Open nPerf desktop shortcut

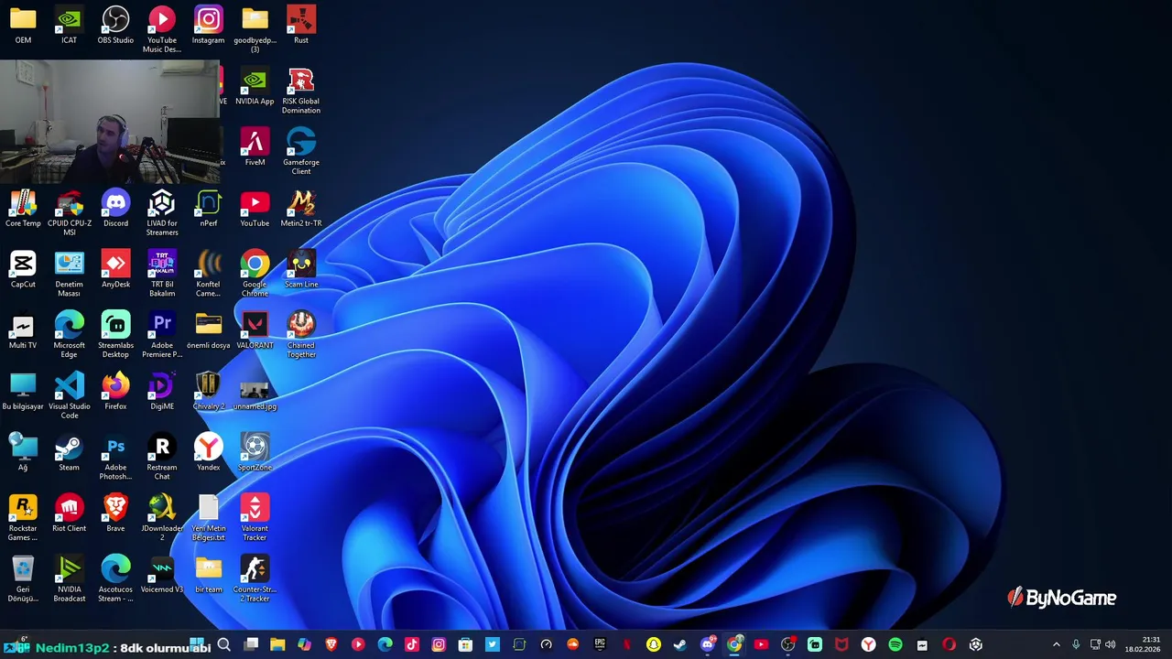[209, 208]
